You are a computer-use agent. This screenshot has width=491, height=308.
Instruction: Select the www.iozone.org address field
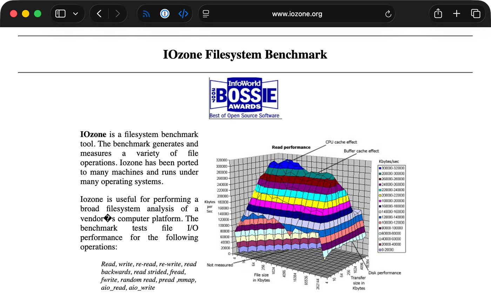coord(297,14)
